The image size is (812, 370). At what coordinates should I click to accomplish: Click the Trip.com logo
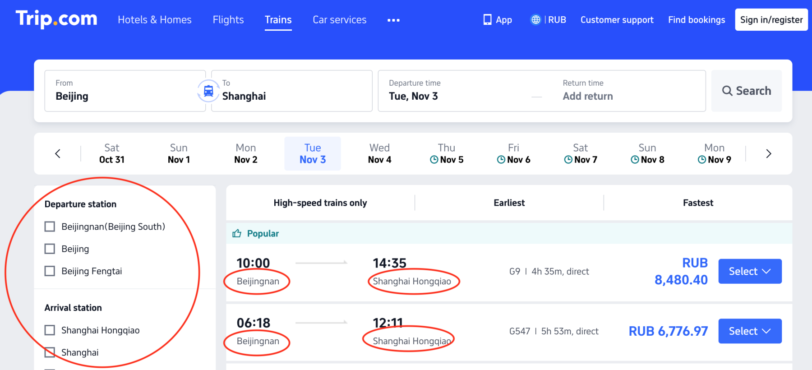pos(56,19)
